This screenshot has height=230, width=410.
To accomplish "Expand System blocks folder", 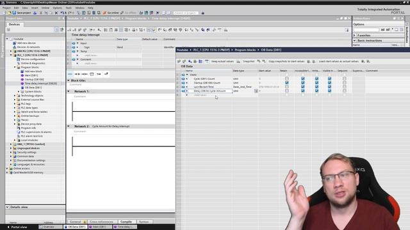I will click(x=19, y=91).
